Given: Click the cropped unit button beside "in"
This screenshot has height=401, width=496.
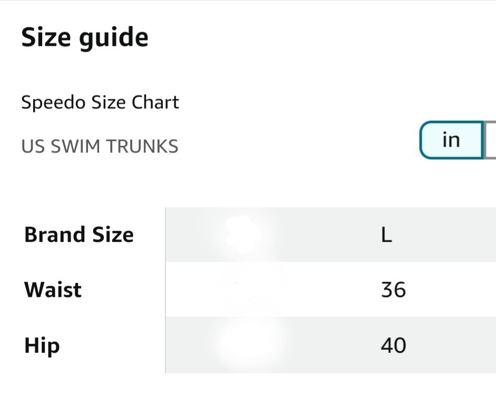Looking at the screenshot, I should point(490,140).
